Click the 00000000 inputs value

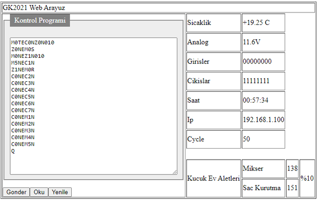263,62
